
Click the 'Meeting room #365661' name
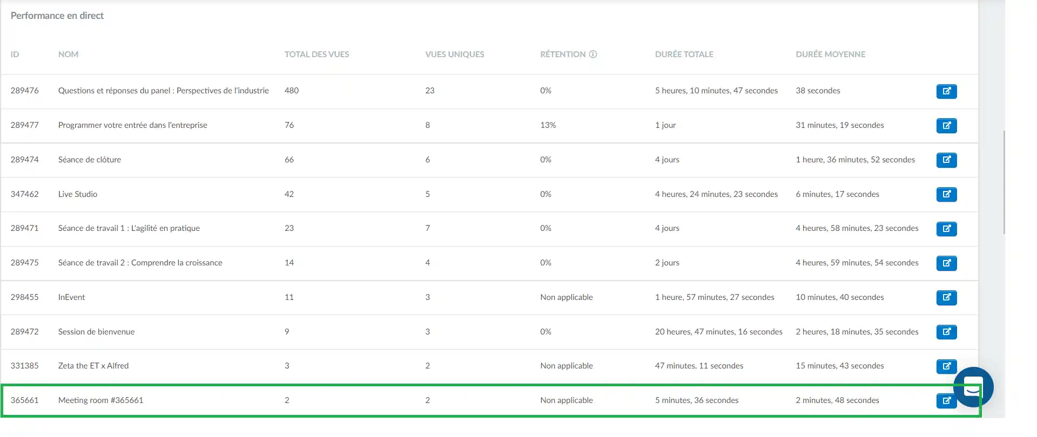[x=100, y=400]
